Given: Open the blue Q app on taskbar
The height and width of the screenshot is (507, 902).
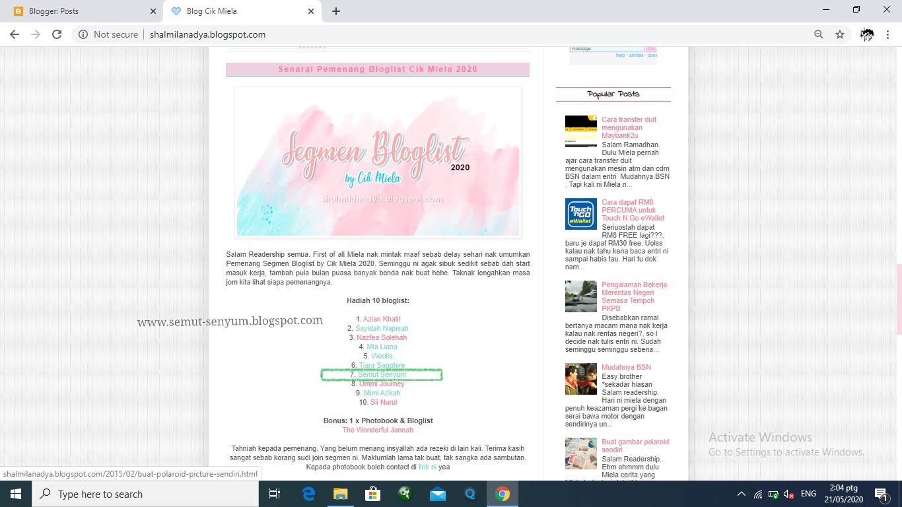Looking at the screenshot, I should tap(469, 494).
